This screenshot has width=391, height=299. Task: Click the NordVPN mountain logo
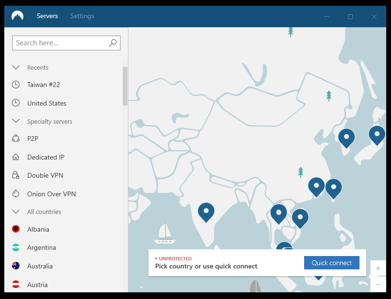[18, 16]
